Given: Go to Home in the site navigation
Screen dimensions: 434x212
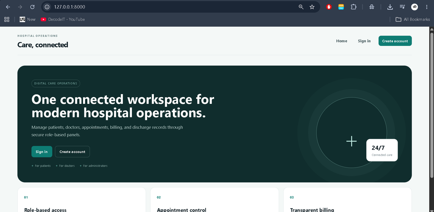Looking at the screenshot, I should tap(342, 41).
